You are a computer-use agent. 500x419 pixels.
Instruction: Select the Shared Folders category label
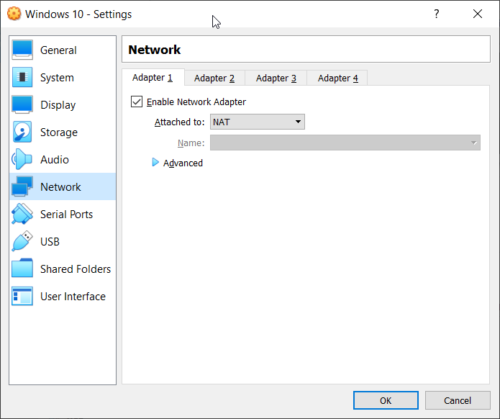(76, 269)
